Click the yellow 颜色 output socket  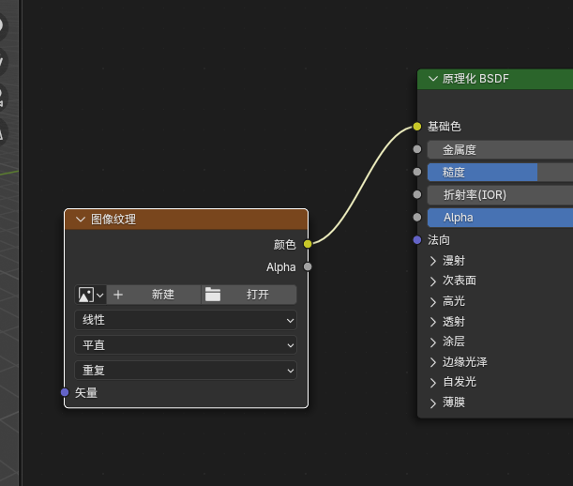(x=308, y=244)
